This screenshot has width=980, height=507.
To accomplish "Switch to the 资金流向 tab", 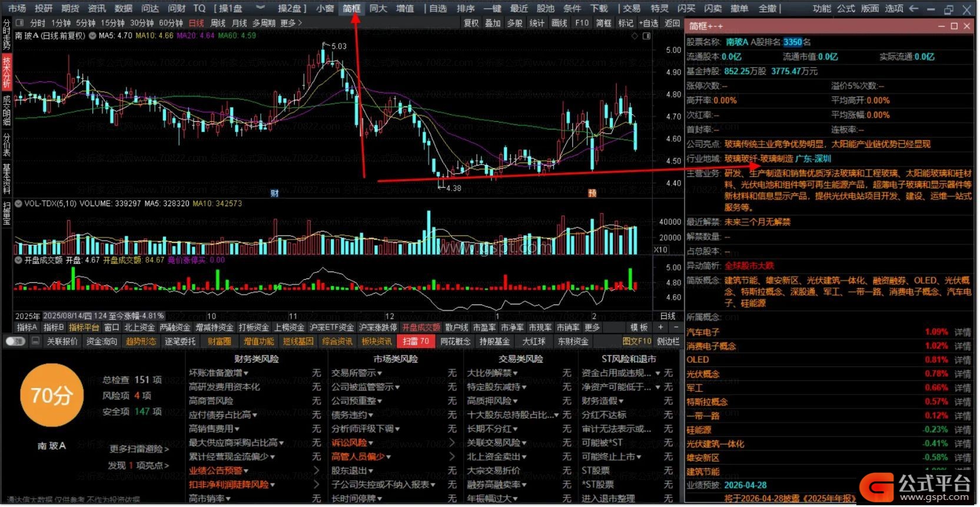I will coord(102,342).
